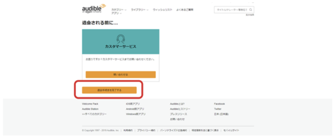Click the Audible logo
The width and height of the screenshot is (334, 139).
(94, 8)
